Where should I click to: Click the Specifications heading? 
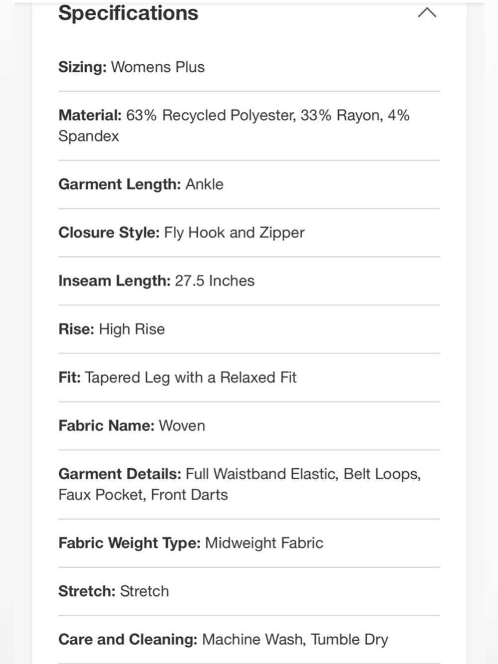(x=128, y=13)
